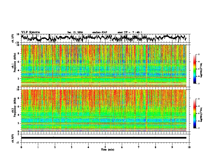Click the "8" kHz tick of ch.2 spectrogram
The width and height of the screenshot is (213, 165).
[19, 98]
